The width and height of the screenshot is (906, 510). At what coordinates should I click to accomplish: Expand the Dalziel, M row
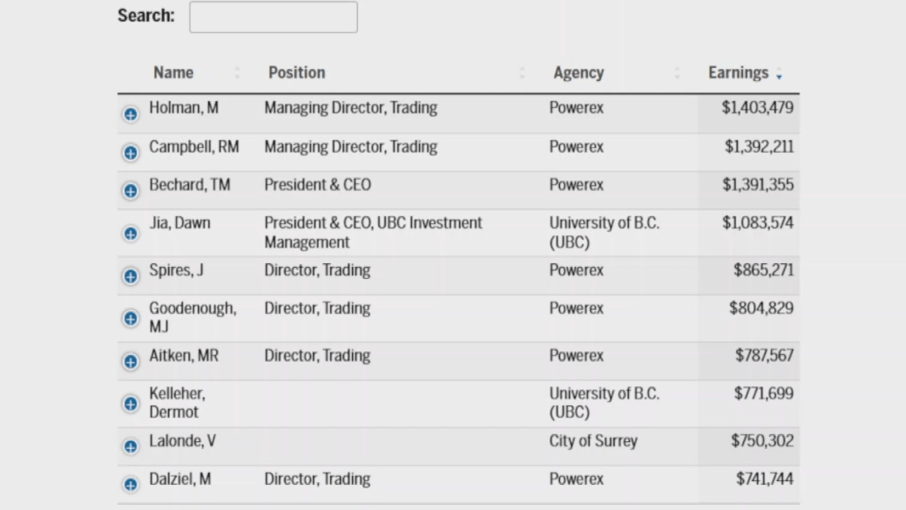[x=131, y=485]
